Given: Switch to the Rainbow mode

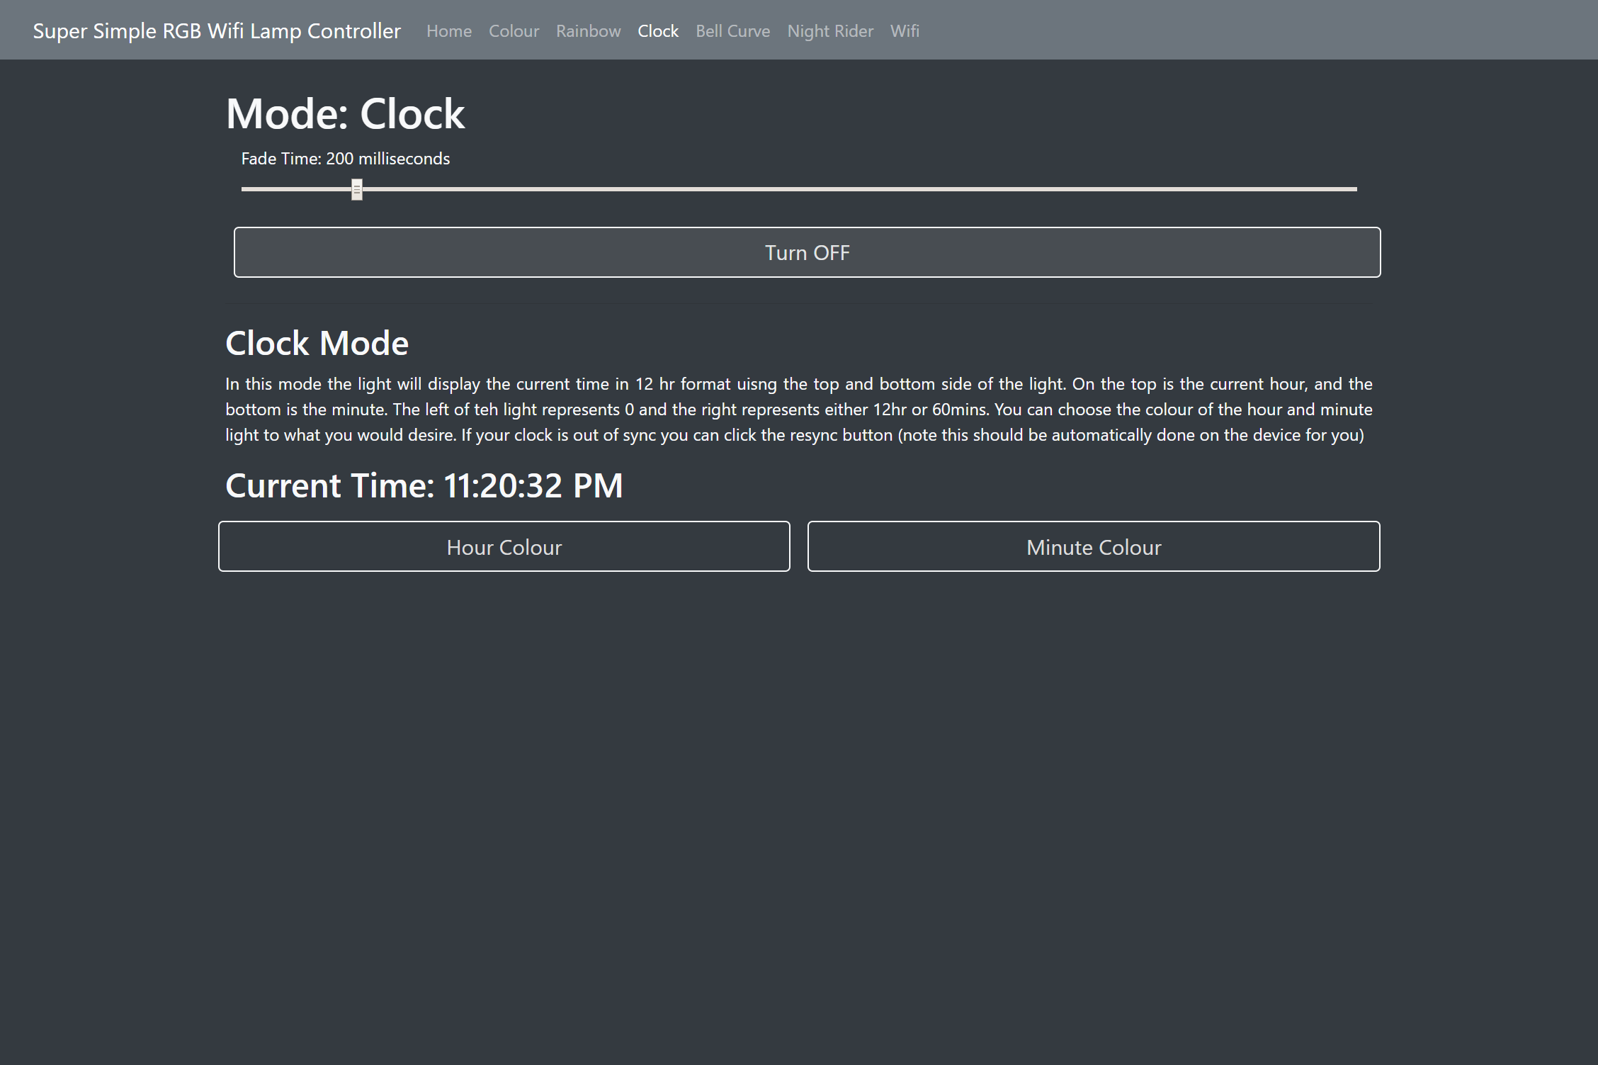Looking at the screenshot, I should [588, 30].
